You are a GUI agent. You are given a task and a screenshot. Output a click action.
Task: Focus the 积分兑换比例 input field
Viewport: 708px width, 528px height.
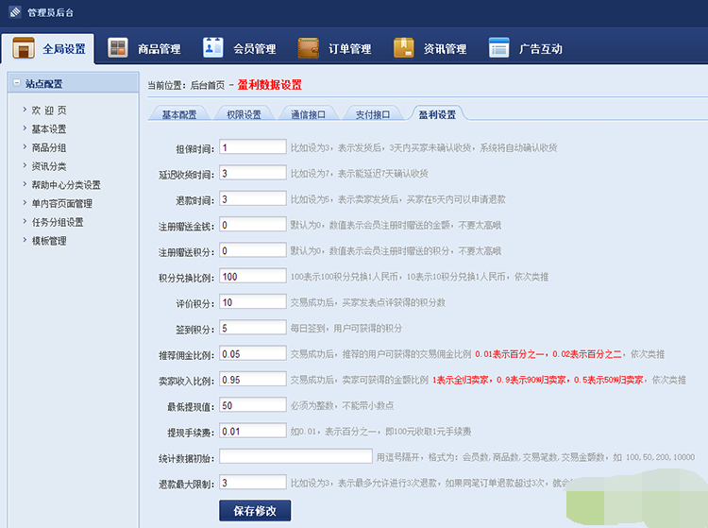[x=253, y=276]
